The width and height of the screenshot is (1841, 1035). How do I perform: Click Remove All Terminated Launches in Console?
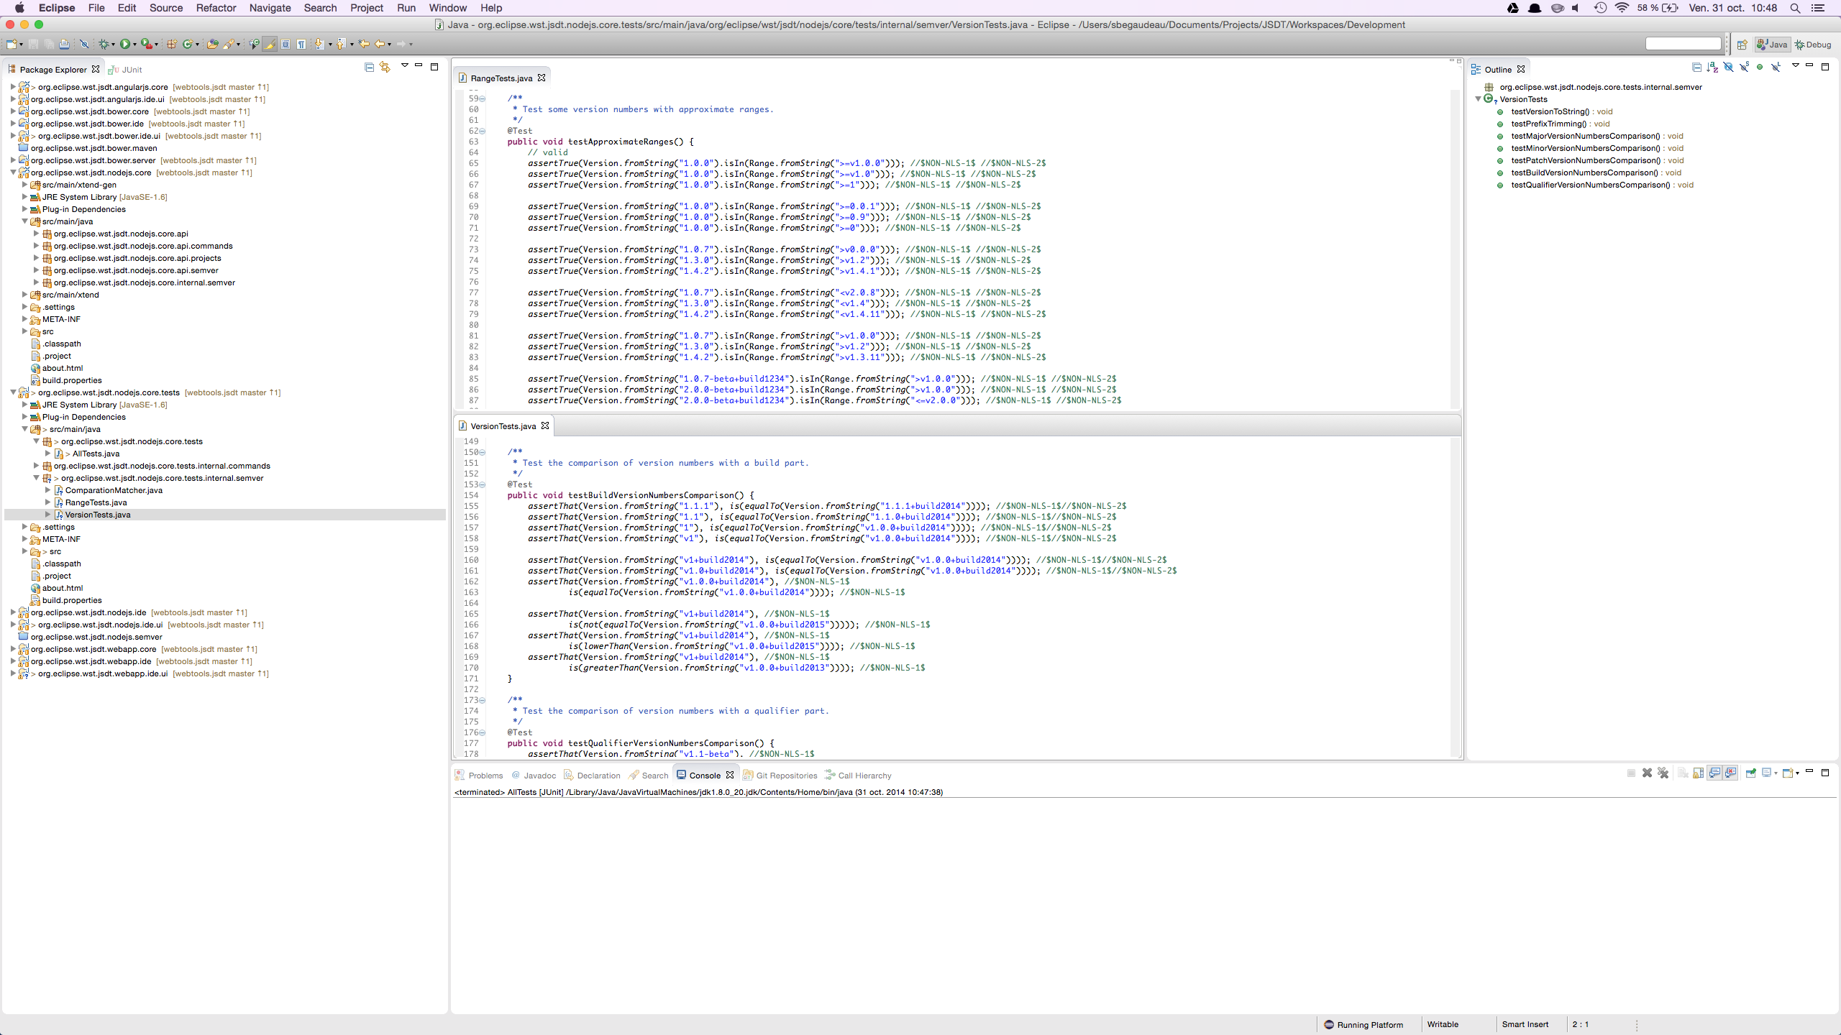[x=1663, y=773]
